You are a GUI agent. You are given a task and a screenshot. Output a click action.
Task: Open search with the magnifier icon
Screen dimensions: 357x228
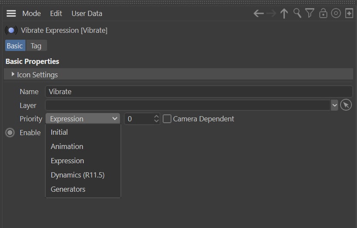tap(297, 13)
